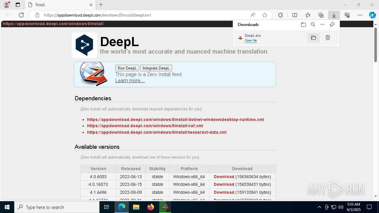Switch to Zero Install taskbar app
Screen dimensions: 379x213
(165, 207)
